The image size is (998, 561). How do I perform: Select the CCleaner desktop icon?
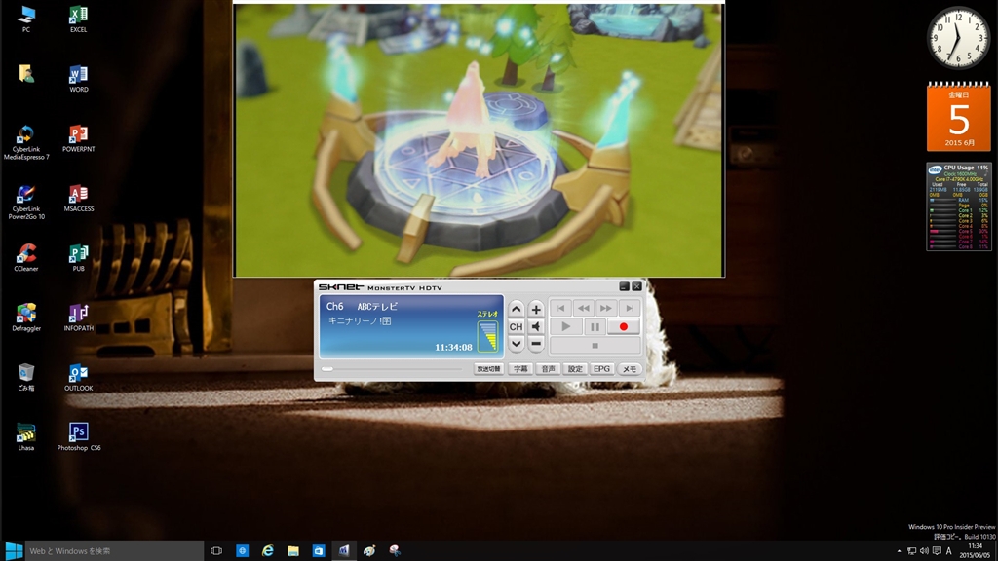click(x=26, y=257)
